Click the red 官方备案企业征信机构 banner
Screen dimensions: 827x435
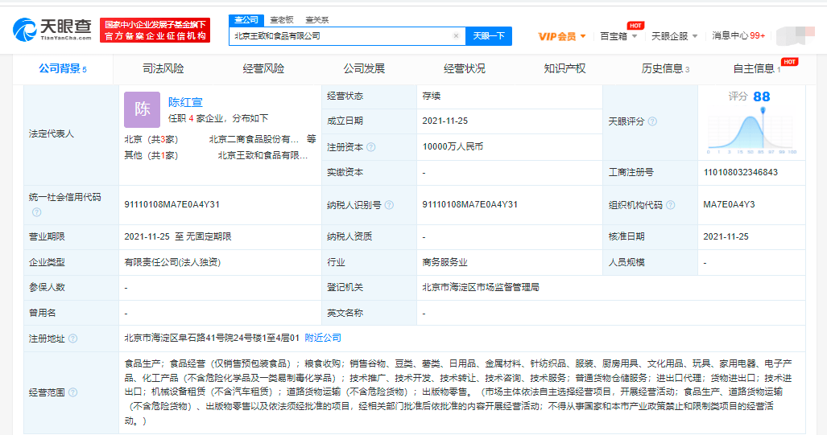pos(155,30)
